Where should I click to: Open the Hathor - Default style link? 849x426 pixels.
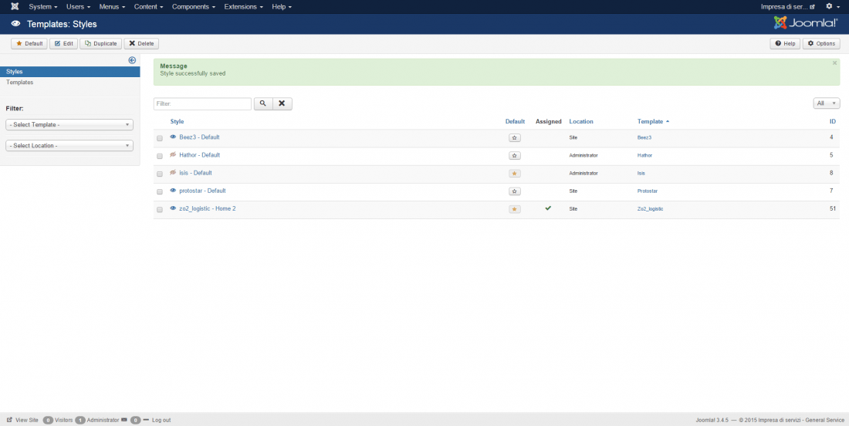point(199,155)
